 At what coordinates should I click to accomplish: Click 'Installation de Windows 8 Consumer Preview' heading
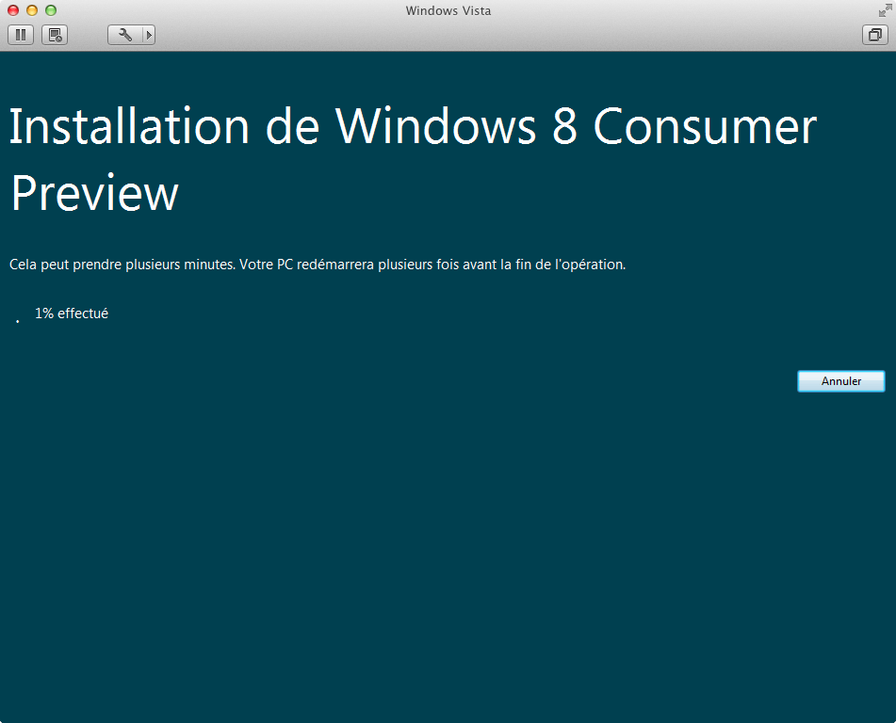tap(413, 159)
